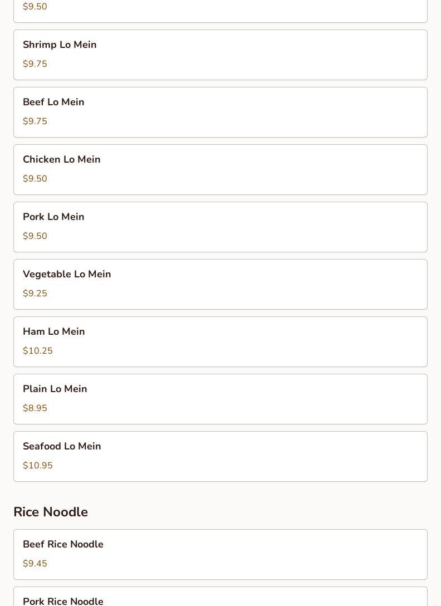Click the $9.25 Vegetable Lo Mein price
441x606 pixels.
(x=35, y=294)
